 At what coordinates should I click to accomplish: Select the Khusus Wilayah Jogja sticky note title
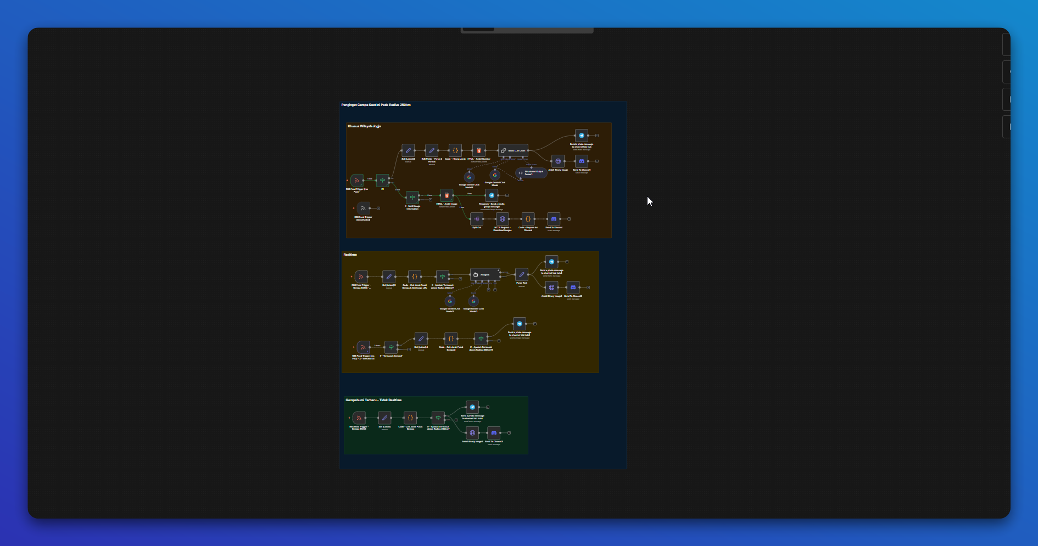point(365,126)
